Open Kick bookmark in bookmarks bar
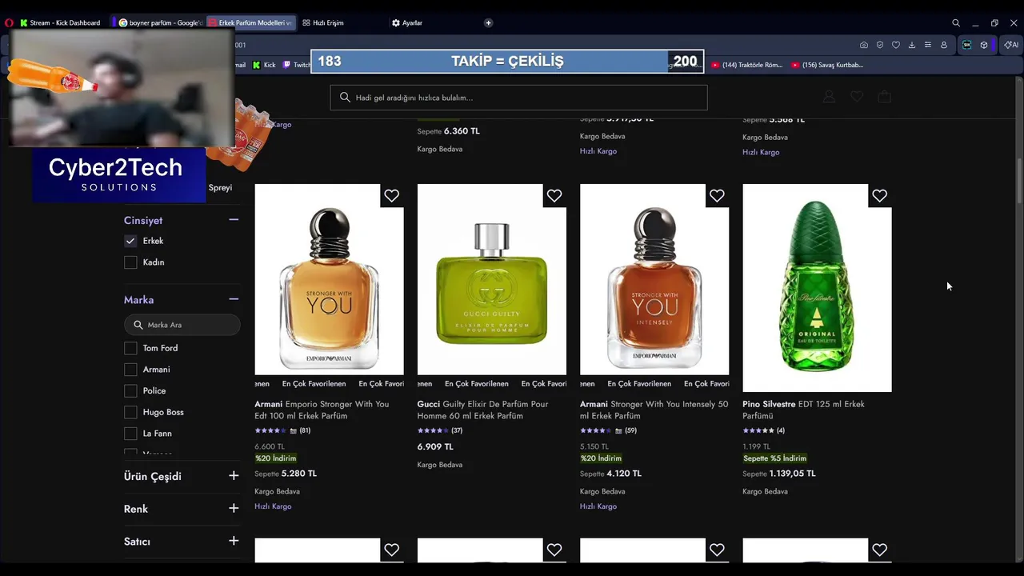The width and height of the screenshot is (1024, 576). click(264, 65)
